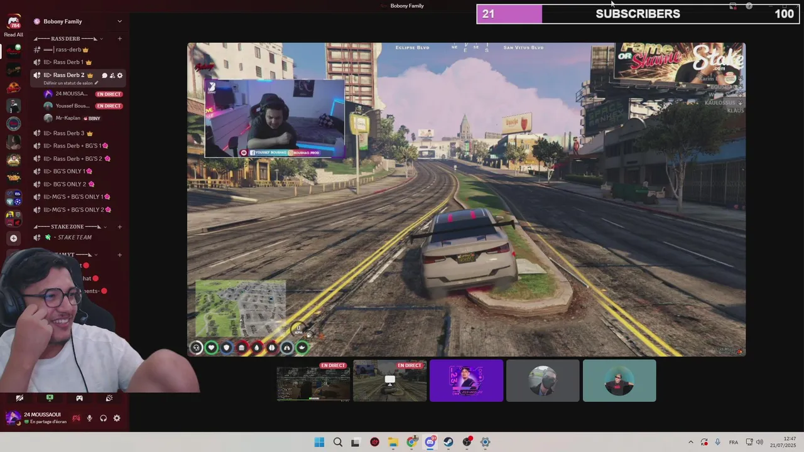Select the gray masked-avatar participant tile
The image size is (804, 452).
(x=543, y=380)
